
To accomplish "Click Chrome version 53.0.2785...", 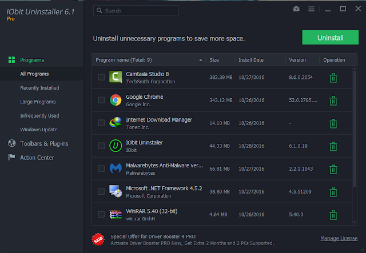I will 303,101.
